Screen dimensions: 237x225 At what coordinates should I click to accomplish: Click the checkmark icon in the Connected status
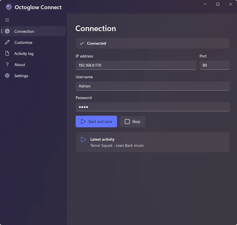pyautogui.click(x=82, y=44)
